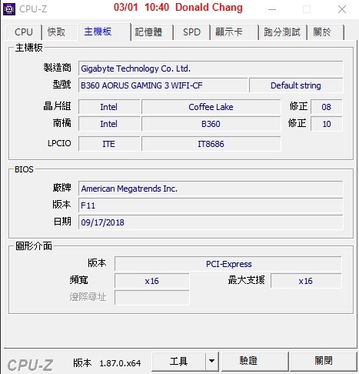Screen dimensions: 359x374
Task: Click the BIOS date 09/17/2018 field
Action: [x=211, y=222]
